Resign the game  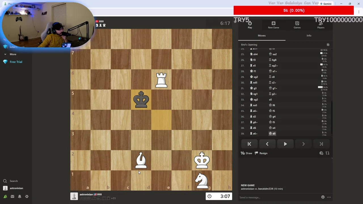[x=261, y=153]
